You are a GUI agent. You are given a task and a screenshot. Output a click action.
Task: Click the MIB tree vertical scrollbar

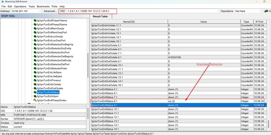(88, 65)
